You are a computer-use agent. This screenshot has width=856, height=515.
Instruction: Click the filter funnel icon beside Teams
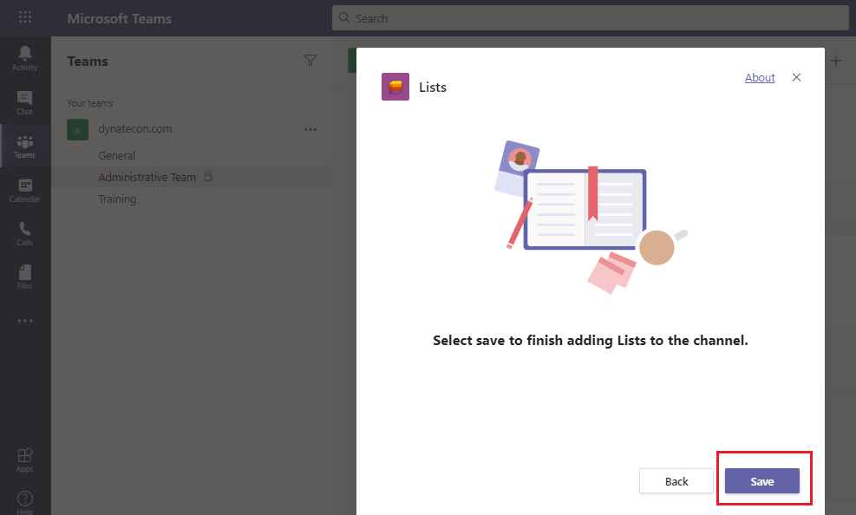pos(310,61)
